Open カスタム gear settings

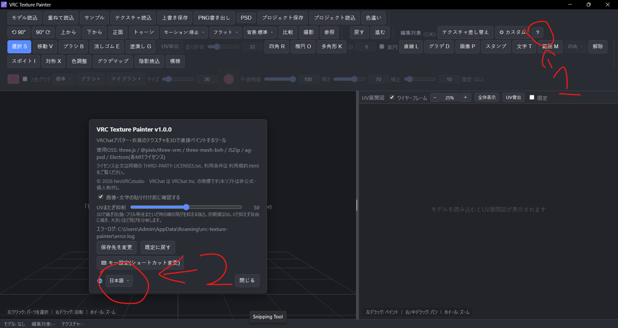[x=512, y=32]
